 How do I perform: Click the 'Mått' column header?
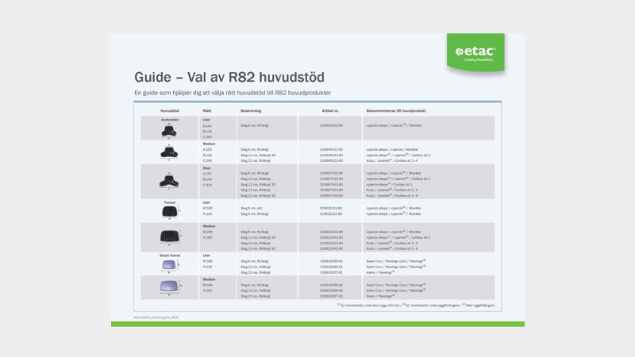(207, 110)
